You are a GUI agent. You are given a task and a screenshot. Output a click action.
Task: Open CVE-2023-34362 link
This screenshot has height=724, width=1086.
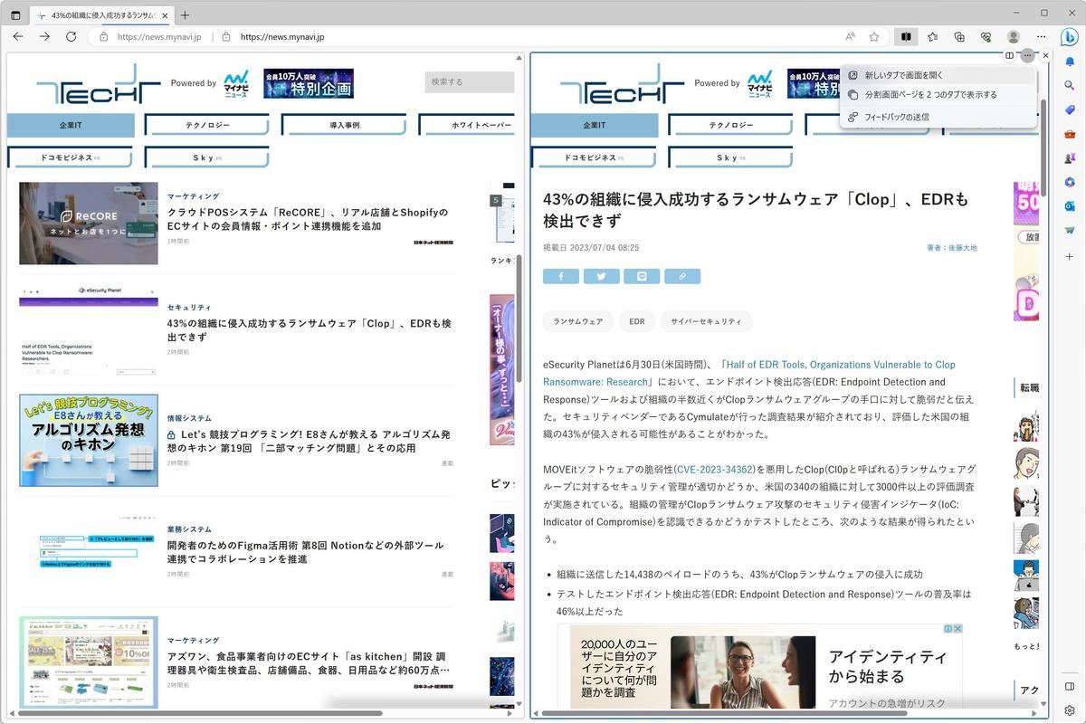[x=714, y=470]
